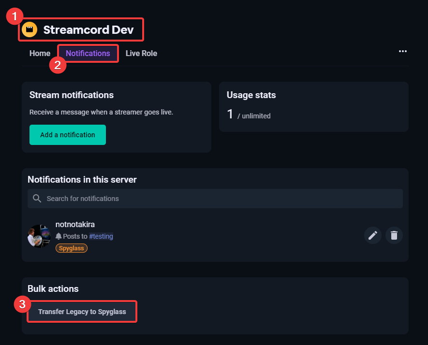Image resolution: width=428 pixels, height=345 pixels.
Task: Open the #testing channel link
Action: pos(101,236)
